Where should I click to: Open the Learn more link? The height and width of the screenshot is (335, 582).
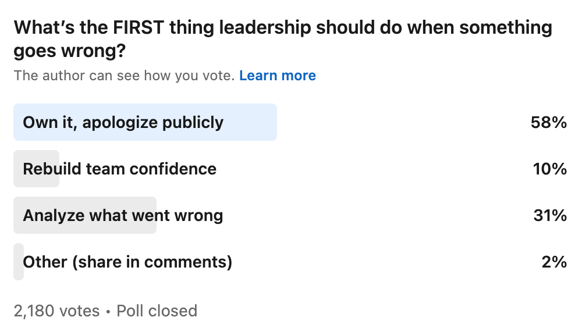pyautogui.click(x=277, y=76)
